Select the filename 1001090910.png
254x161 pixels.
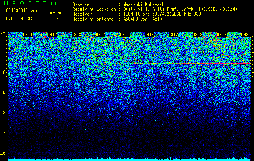[x=21, y=10]
